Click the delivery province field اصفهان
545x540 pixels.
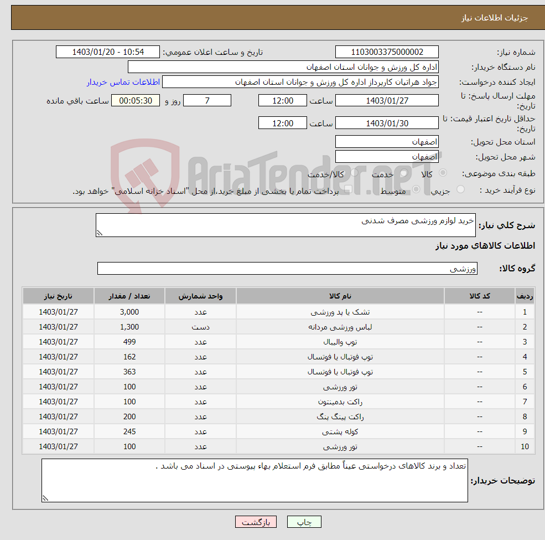click(x=387, y=142)
